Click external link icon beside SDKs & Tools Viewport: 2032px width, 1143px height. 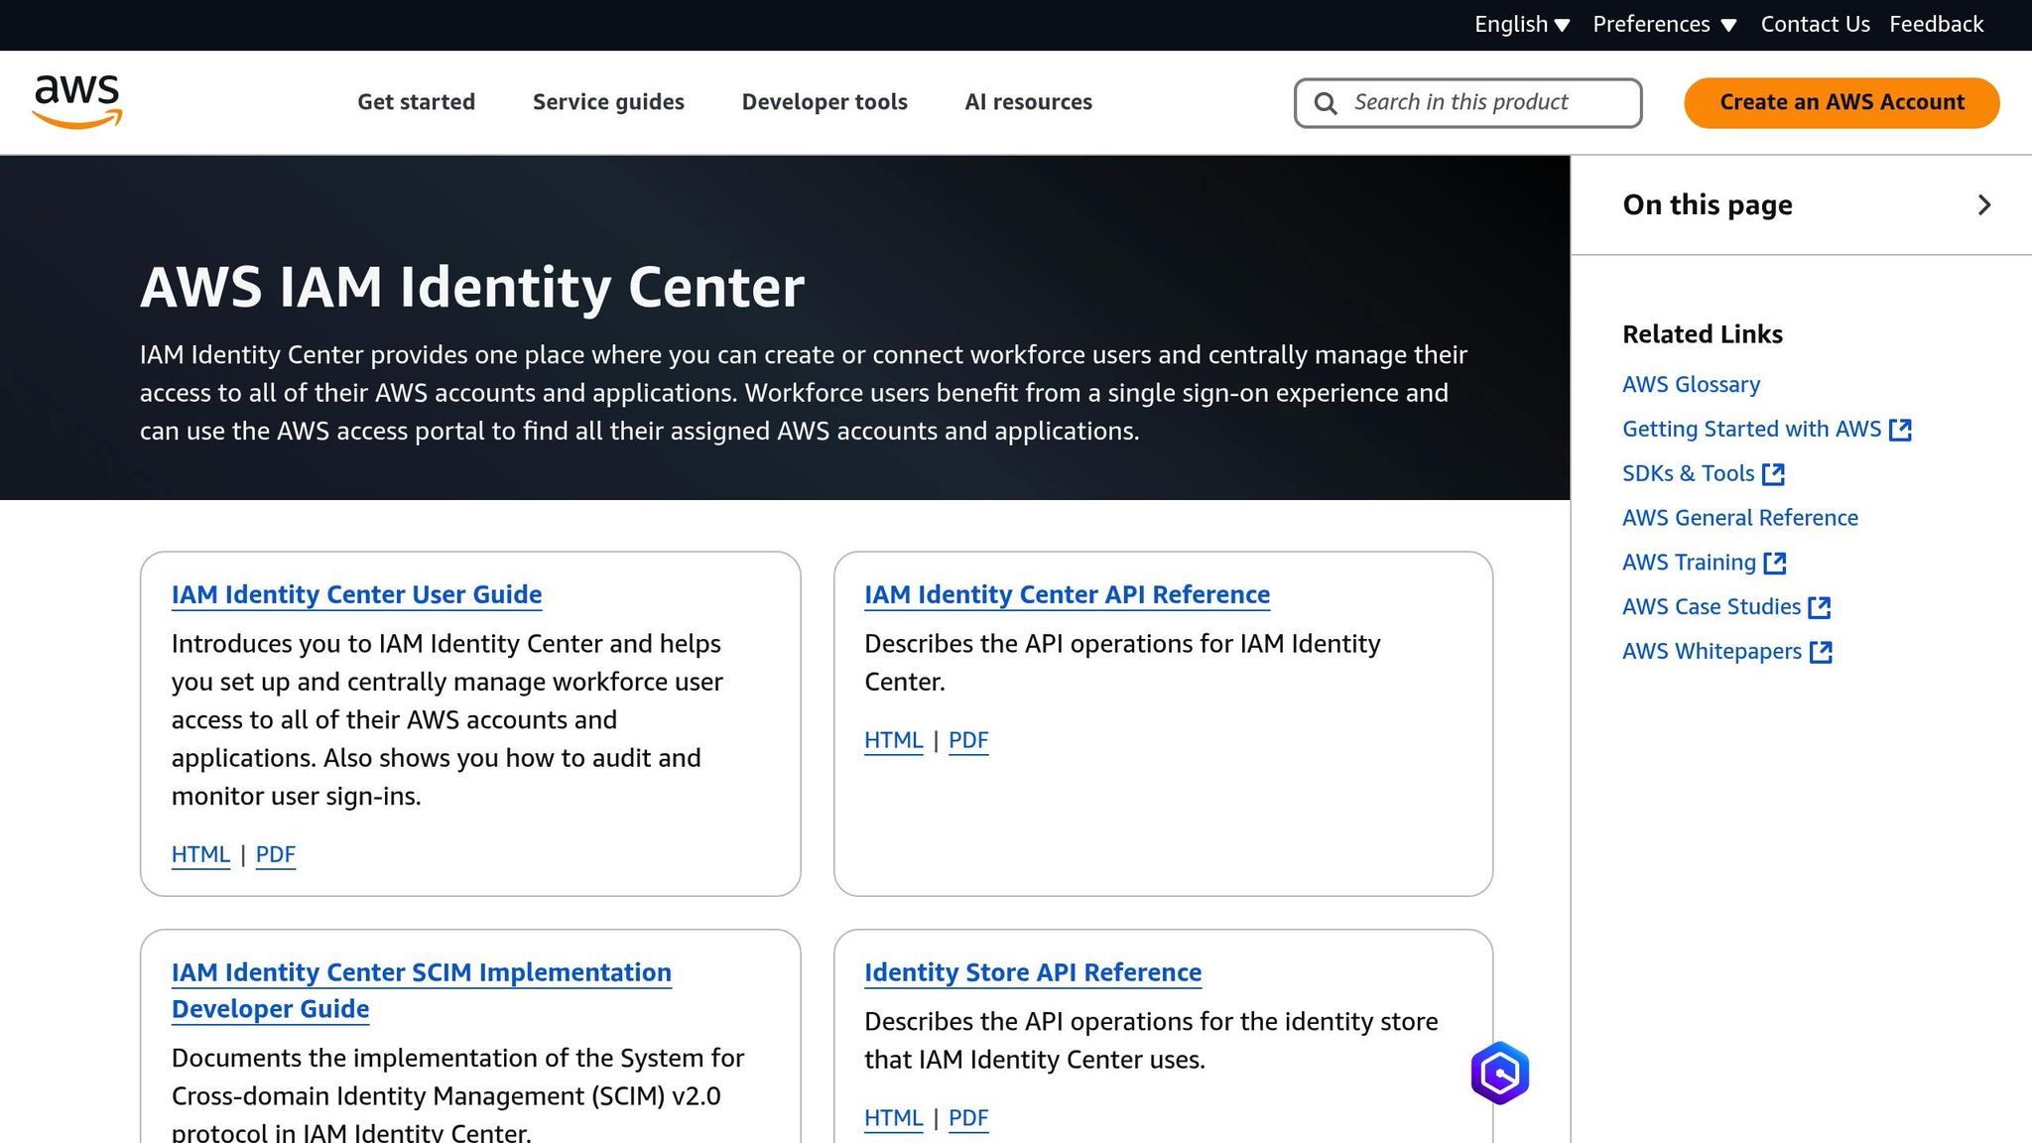pos(1773,474)
